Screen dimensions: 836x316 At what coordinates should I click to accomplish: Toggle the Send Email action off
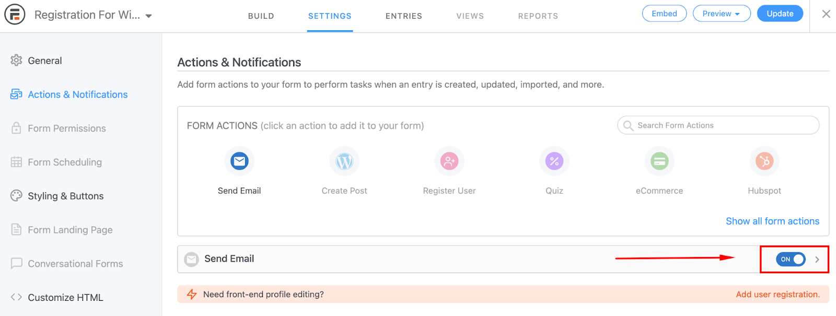pos(791,259)
